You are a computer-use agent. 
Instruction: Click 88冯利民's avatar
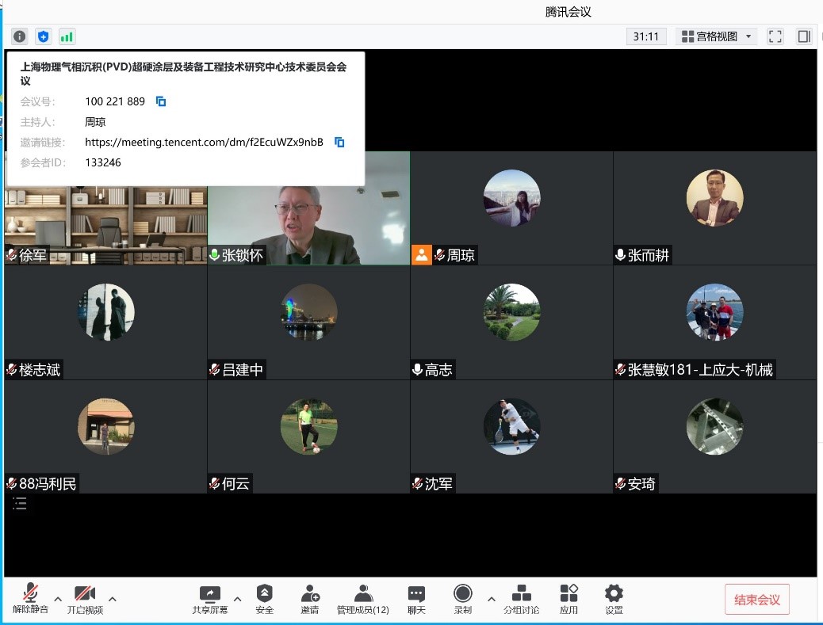106,426
